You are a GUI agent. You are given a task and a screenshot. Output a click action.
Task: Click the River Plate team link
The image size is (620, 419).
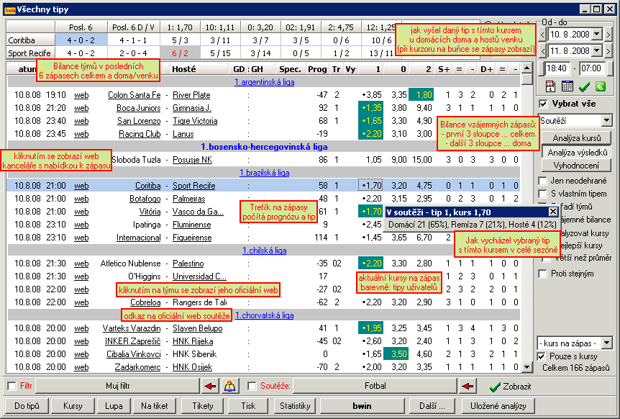191,95
